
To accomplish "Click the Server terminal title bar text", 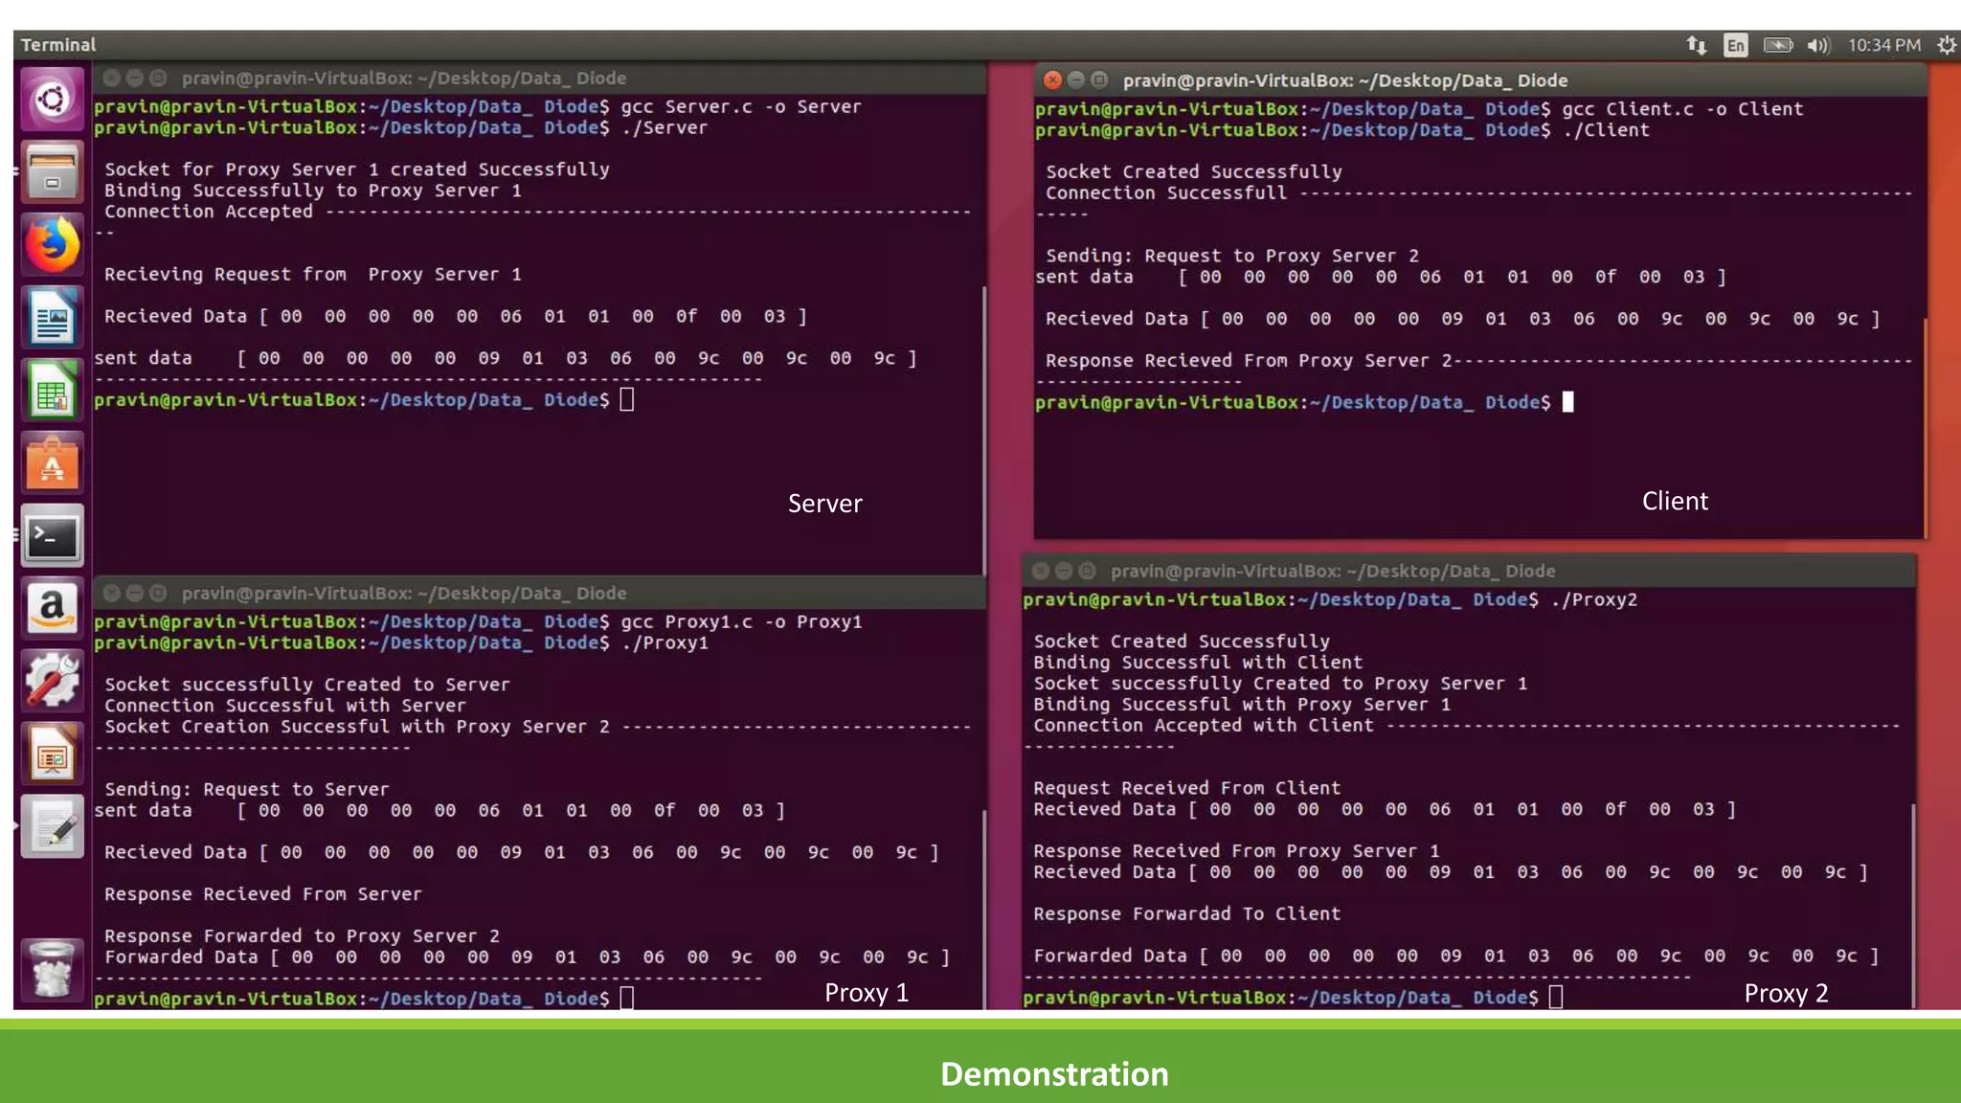I will 403,78.
